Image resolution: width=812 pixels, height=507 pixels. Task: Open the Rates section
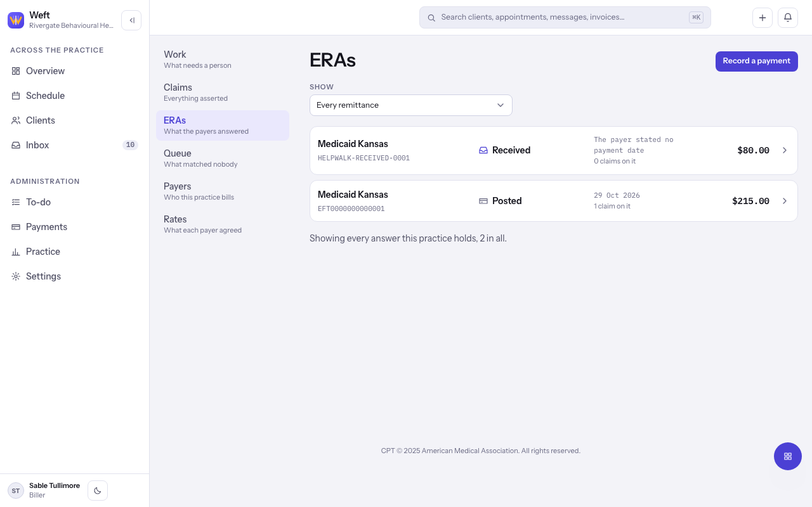coord(223,224)
